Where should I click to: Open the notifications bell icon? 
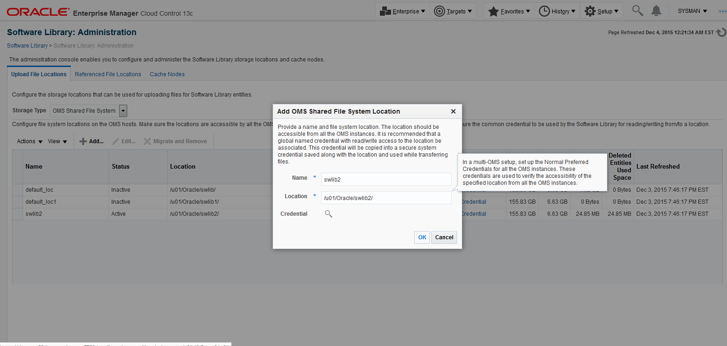656,11
